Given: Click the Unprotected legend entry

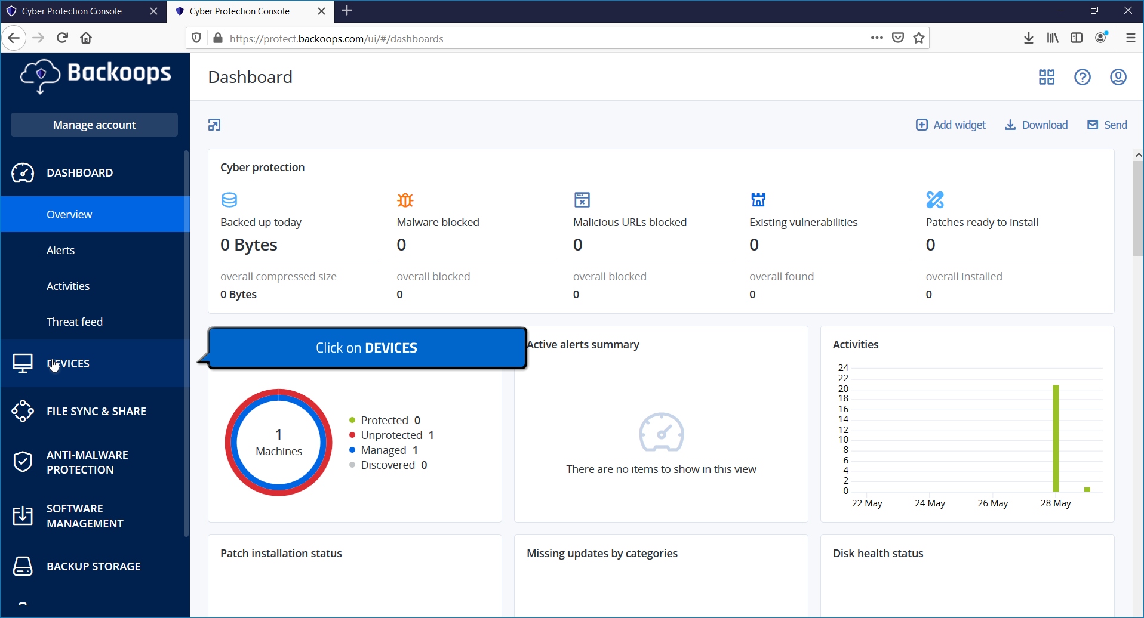Looking at the screenshot, I should click(392, 435).
